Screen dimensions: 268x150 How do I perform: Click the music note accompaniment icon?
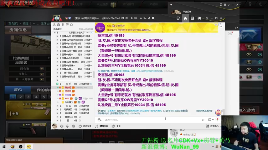(97, 126)
